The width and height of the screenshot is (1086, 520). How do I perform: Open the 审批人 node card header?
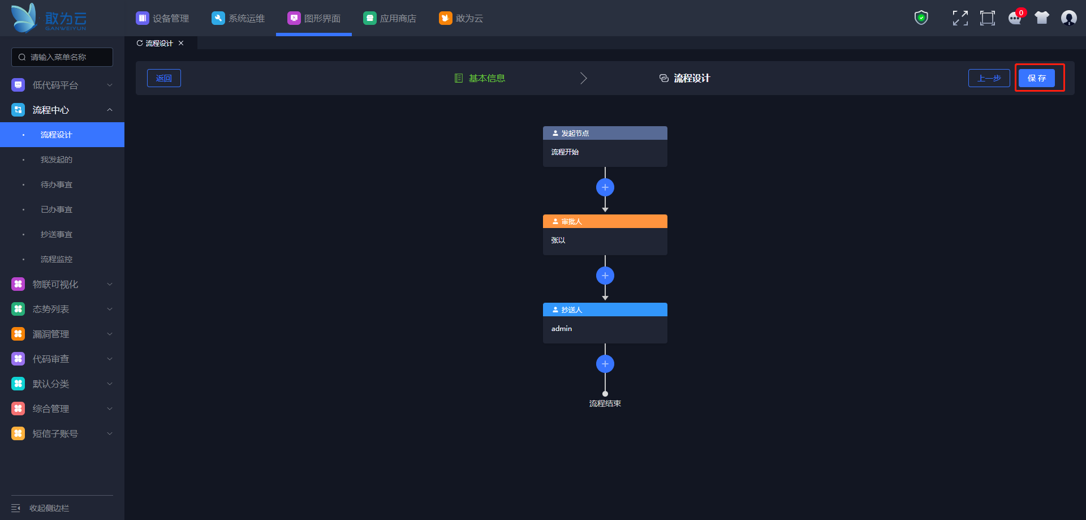point(605,221)
